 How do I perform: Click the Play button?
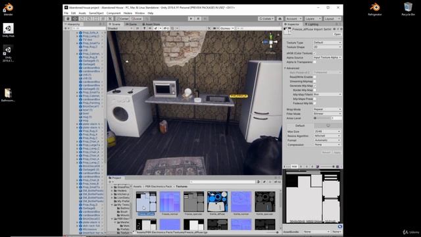pyautogui.click(x=191, y=19)
